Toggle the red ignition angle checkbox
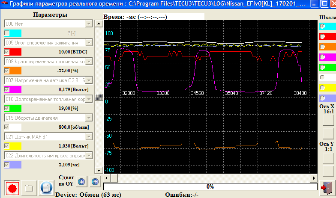This screenshot has height=198, width=336. 6,52
